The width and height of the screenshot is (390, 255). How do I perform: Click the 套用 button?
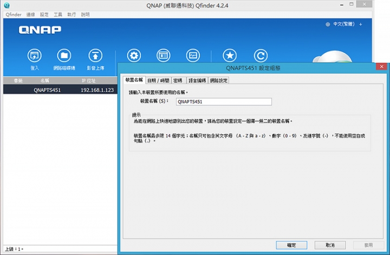pos(368,245)
